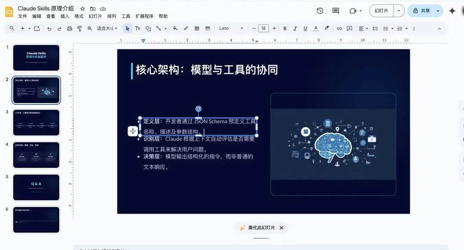Screen dimensions: 464x250
Task: Toggle italic formatting
Action: point(295,28)
